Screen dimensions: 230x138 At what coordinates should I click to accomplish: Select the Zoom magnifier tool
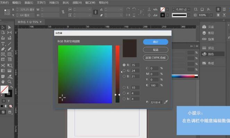click(x=9, y=82)
